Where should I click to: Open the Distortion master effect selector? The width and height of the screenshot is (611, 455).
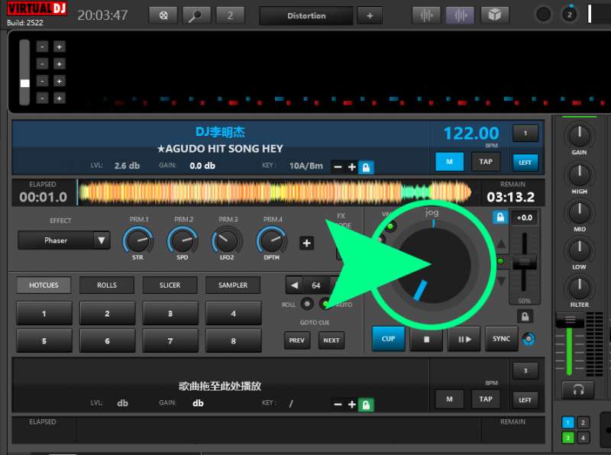pos(306,15)
